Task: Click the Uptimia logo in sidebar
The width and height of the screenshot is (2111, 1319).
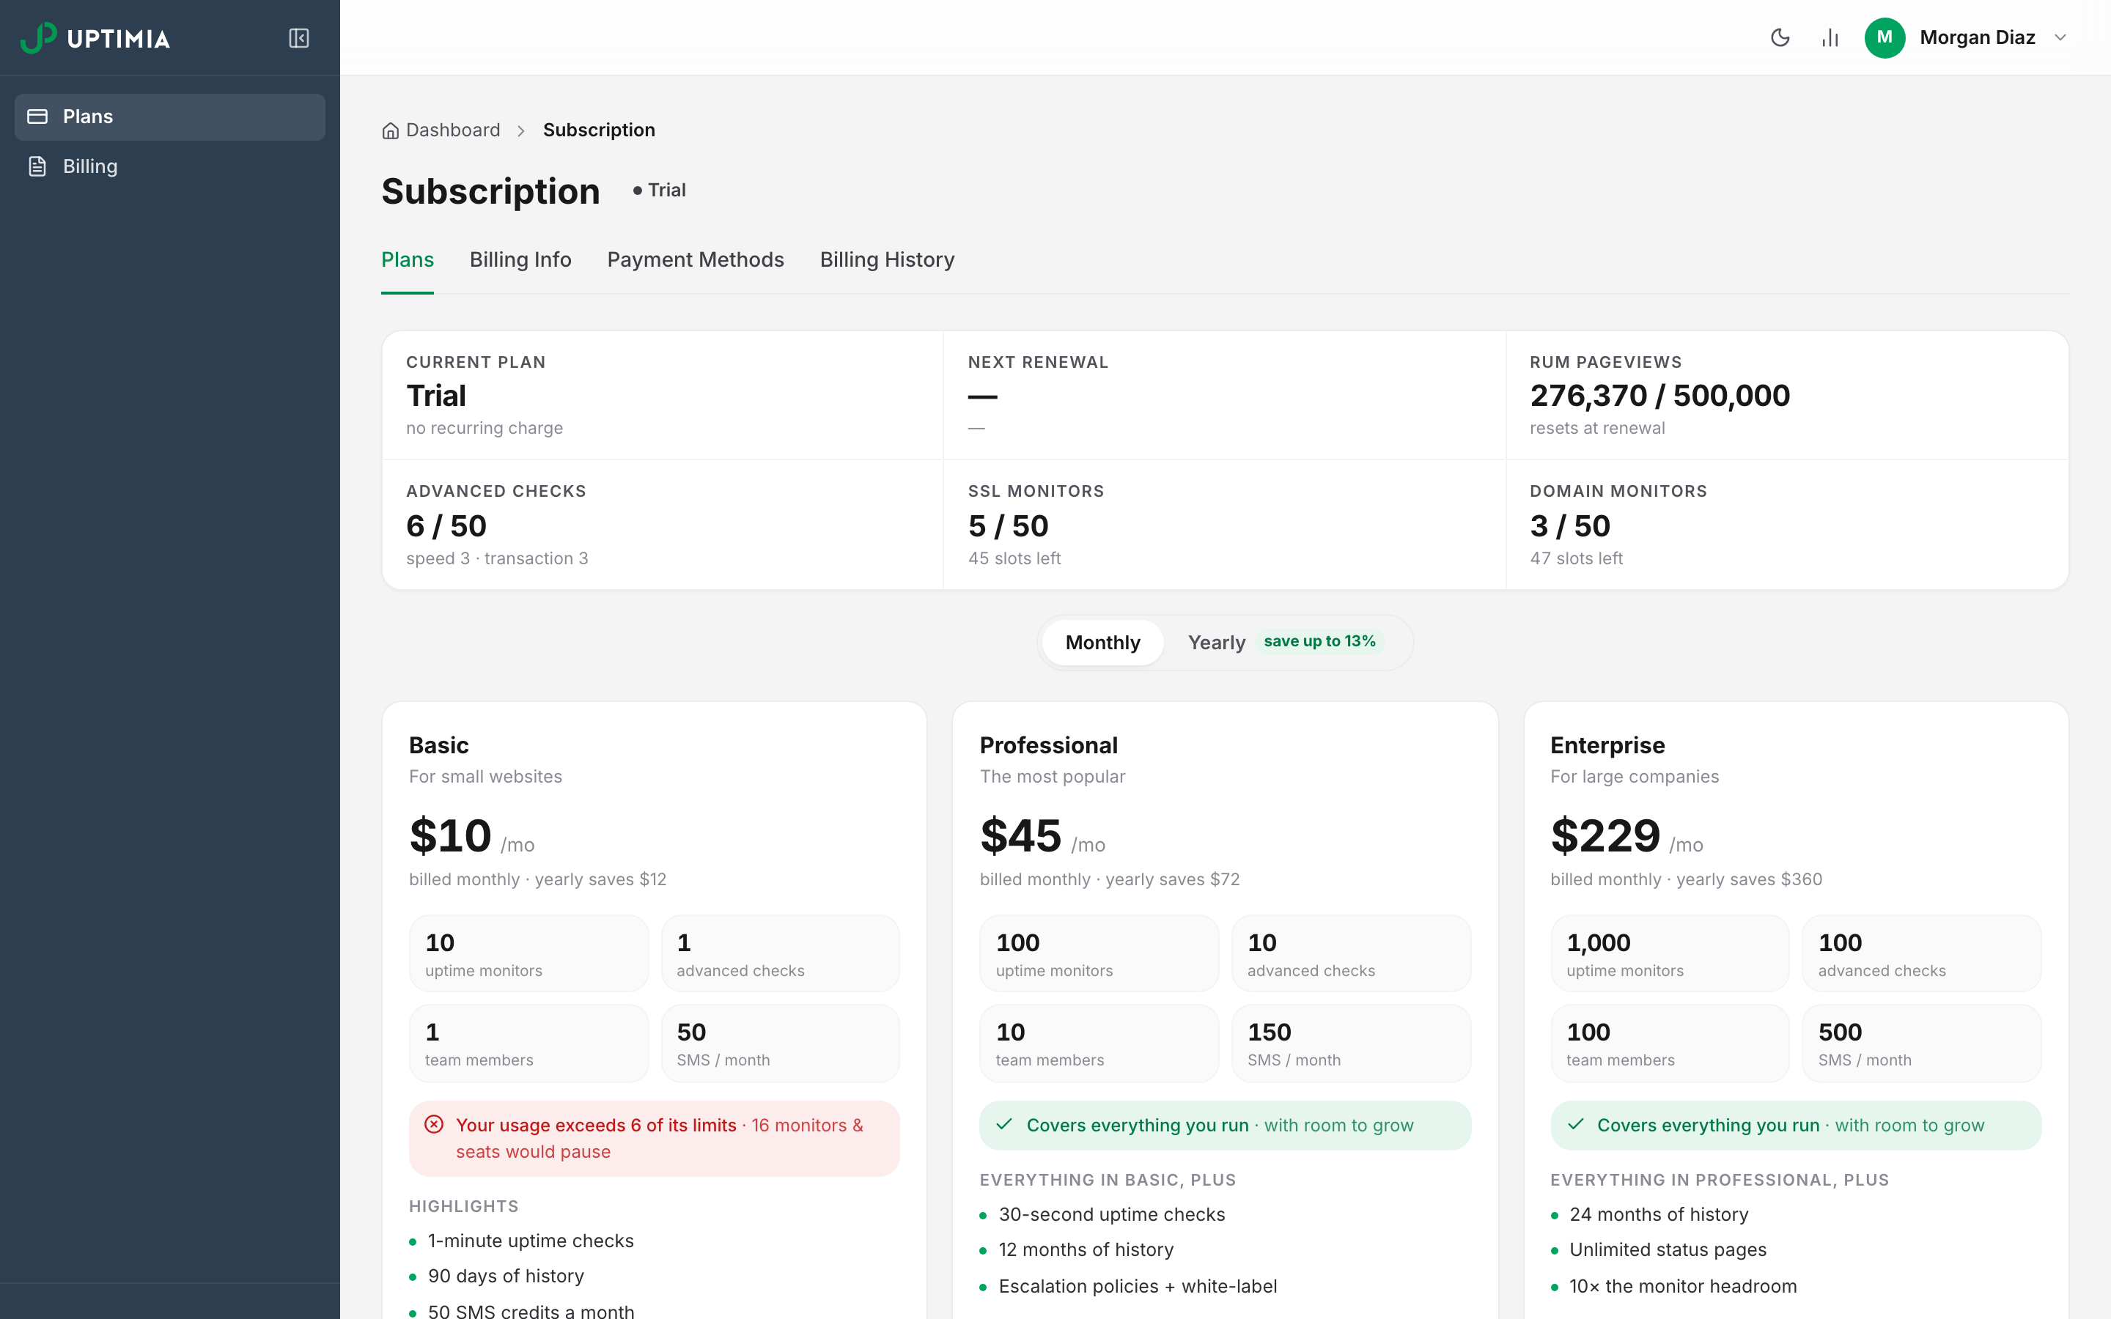Action: point(95,37)
